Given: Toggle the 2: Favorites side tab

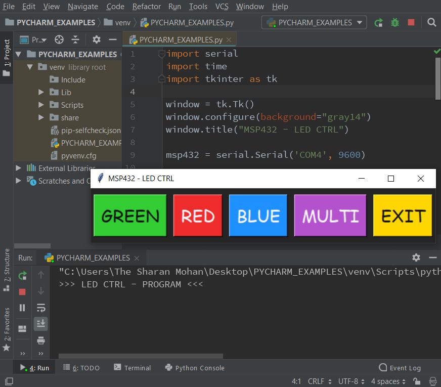Looking at the screenshot, I should (x=7, y=329).
